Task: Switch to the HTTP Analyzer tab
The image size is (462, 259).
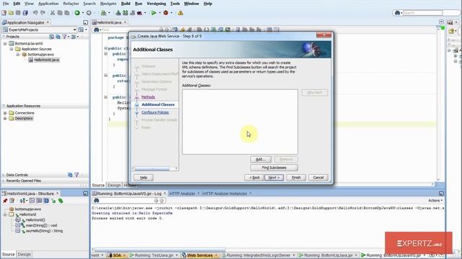Action: pos(182,194)
